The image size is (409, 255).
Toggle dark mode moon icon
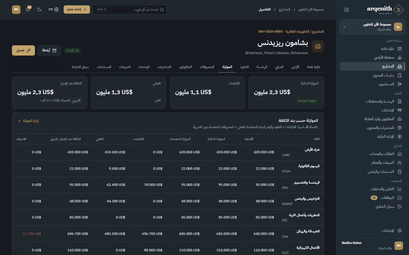click(x=39, y=9)
